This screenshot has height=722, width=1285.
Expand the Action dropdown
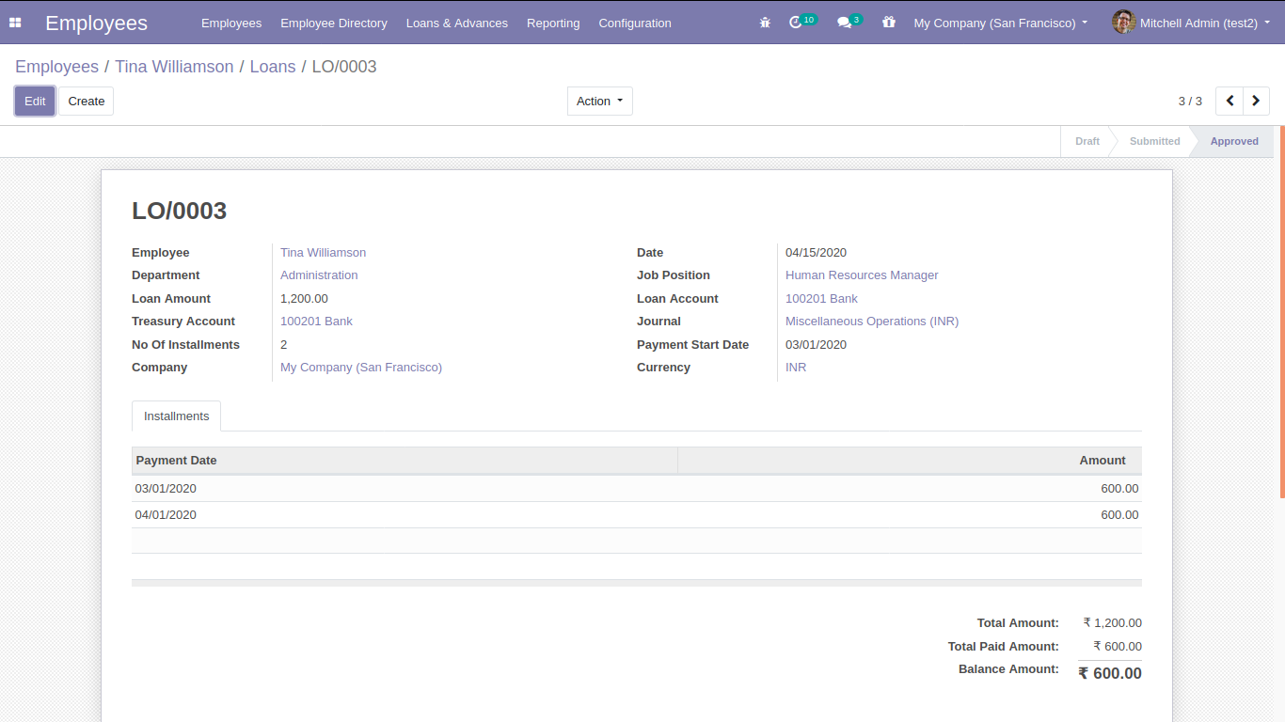click(x=599, y=102)
